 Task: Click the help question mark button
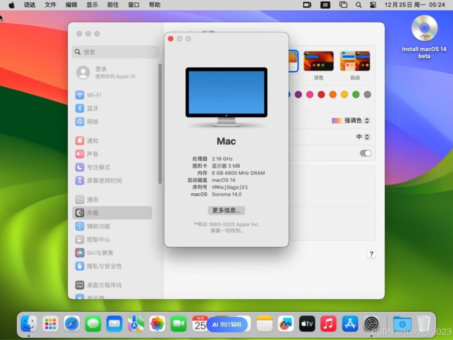pyautogui.click(x=371, y=254)
